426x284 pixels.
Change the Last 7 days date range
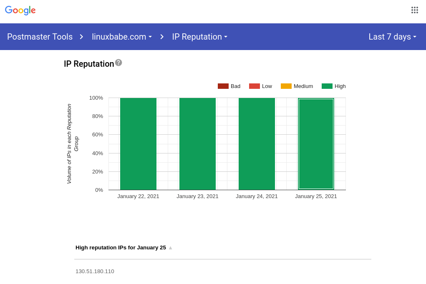tap(392, 37)
